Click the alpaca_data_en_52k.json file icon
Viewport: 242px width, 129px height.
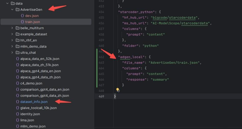coord(18,59)
